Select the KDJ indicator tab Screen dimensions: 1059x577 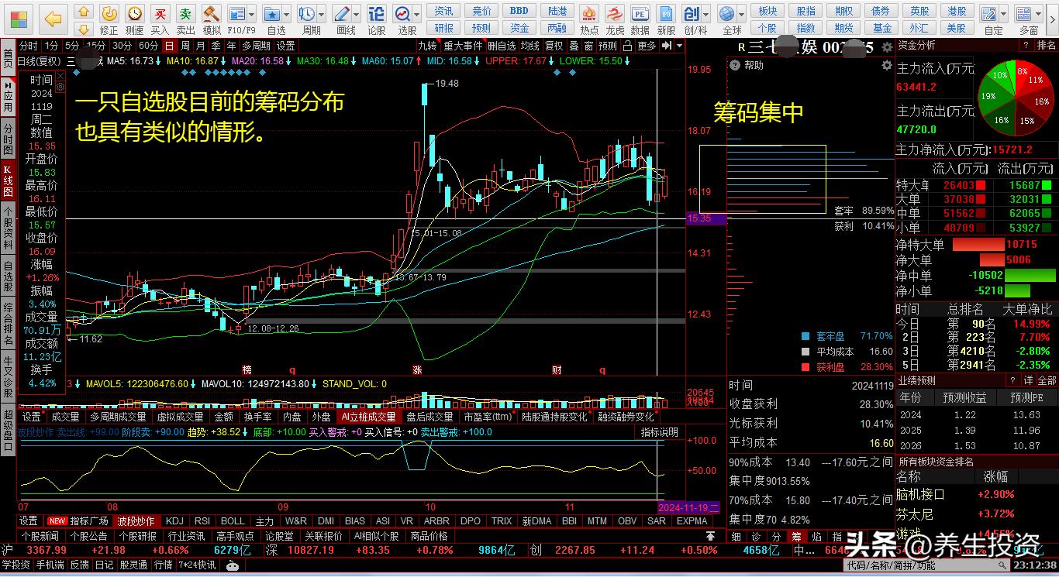pos(174,521)
